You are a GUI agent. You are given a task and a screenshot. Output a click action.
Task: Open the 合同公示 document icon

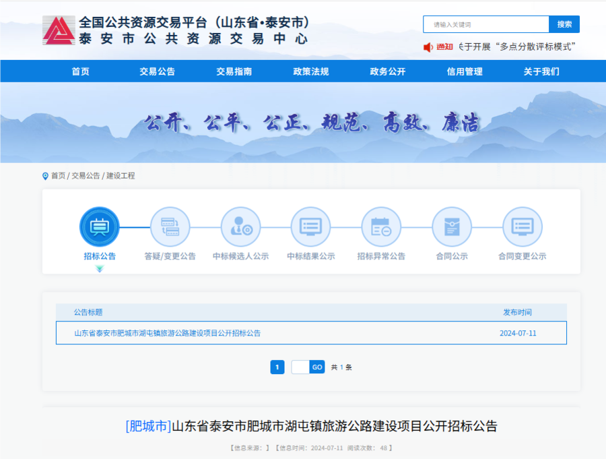point(451,226)
